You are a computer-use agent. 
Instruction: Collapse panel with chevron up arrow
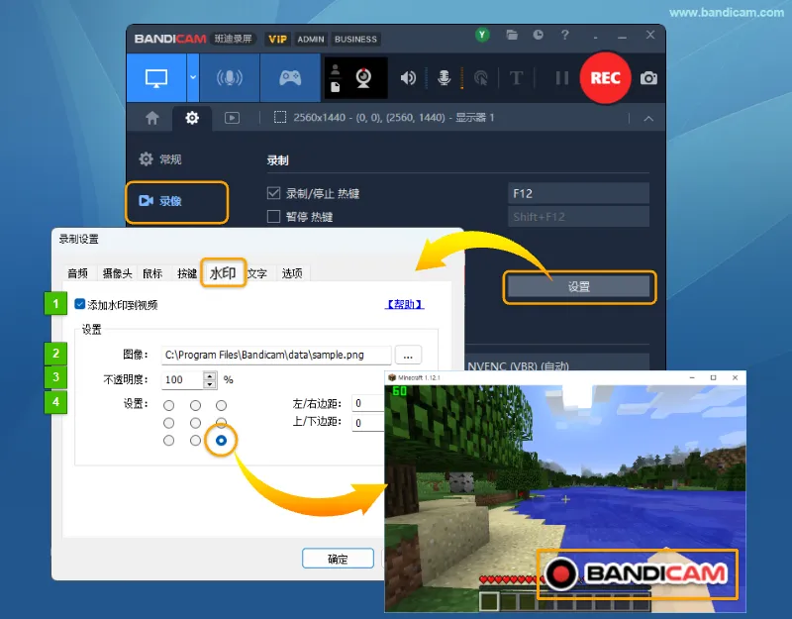click(648, 119)
